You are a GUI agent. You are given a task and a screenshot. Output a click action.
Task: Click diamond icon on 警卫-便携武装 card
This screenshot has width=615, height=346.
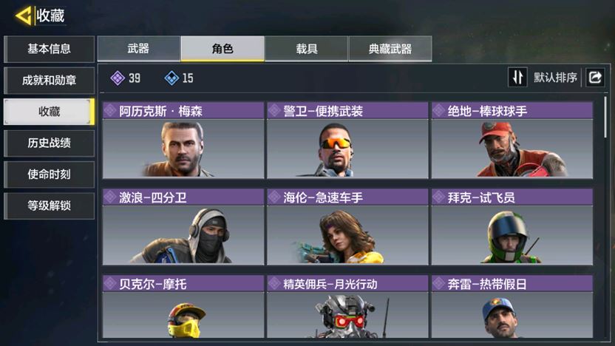click(x=274, y=111)
